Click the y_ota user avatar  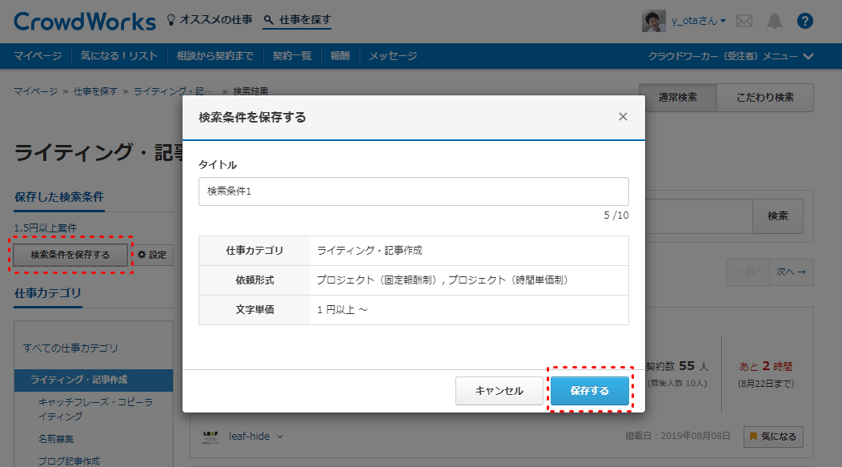[653, 21]
